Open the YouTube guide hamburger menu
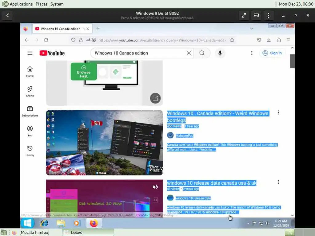 [30, 53]
